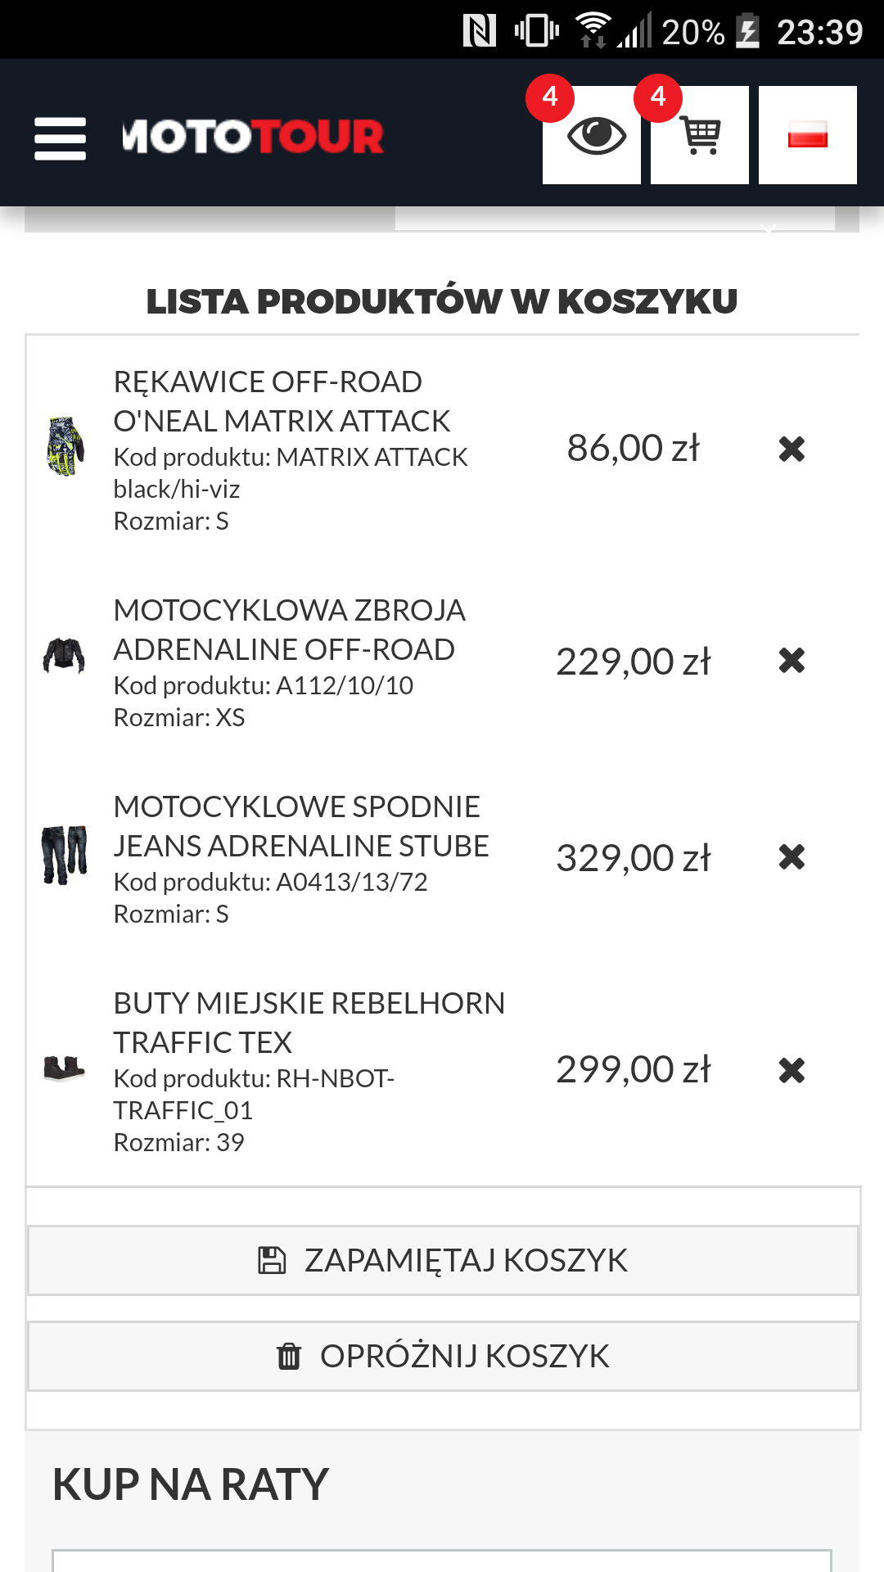
Task: Open product page for Motocyklowe Spodnie Jeans
Action: click(x=300, y=826)
